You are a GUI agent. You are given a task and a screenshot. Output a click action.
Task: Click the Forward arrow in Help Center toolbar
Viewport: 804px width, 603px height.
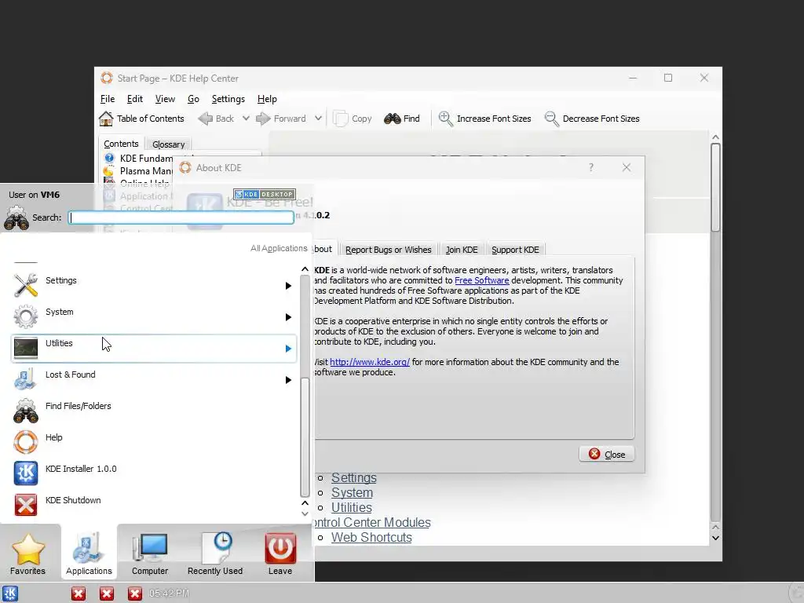tap(263, 119)
